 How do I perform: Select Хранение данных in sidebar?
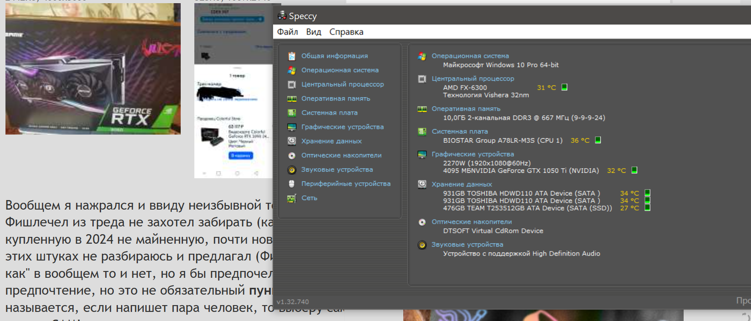point(331,141)
